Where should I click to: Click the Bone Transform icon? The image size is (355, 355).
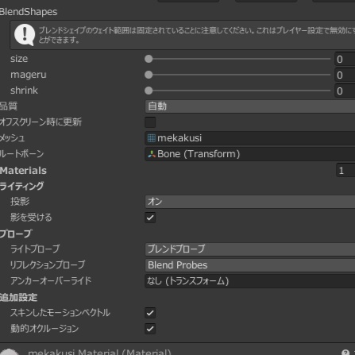(x=152, y=154)
